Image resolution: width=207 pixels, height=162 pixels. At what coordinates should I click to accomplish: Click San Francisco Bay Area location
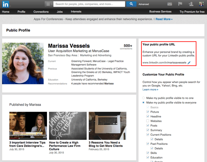62,55
